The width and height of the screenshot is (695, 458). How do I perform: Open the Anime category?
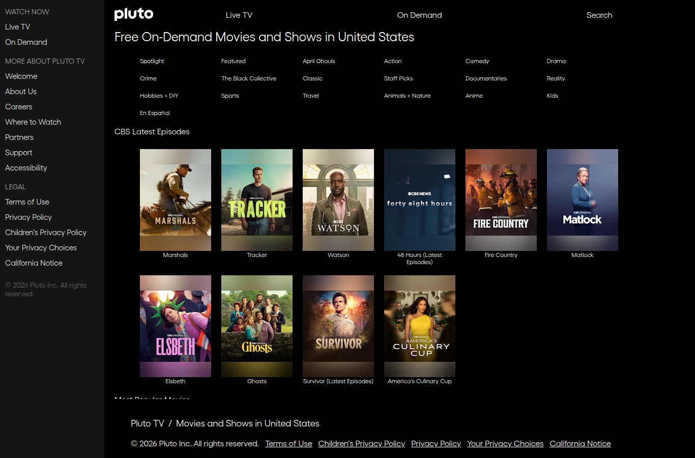coord(474,96)
